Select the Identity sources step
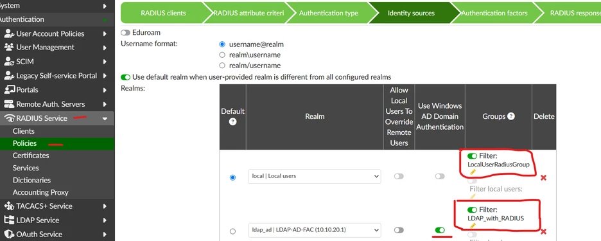 click(x=411, y=13)
